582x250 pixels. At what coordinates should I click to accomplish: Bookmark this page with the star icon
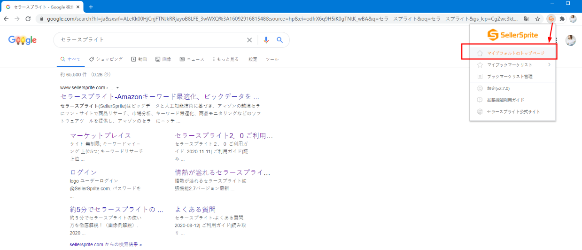click(x=537, y=19)
